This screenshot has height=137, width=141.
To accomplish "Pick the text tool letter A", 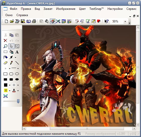I will pyautogui.click(x=17, y=52).
